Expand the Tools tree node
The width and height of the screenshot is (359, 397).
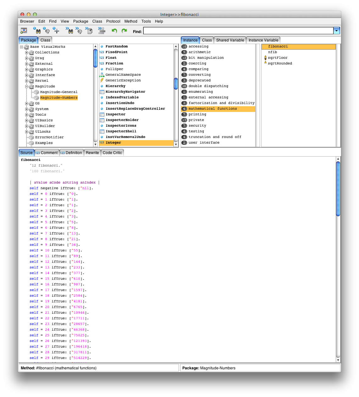click(27, 115)
